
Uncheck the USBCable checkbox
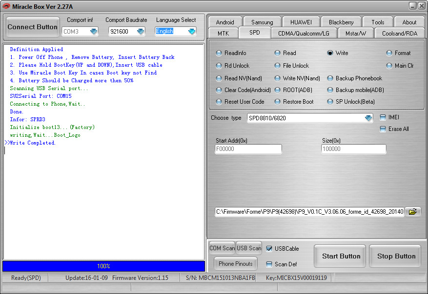click(269, 249)
